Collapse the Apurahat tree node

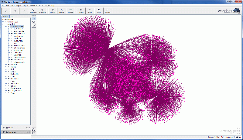(3, 24)
